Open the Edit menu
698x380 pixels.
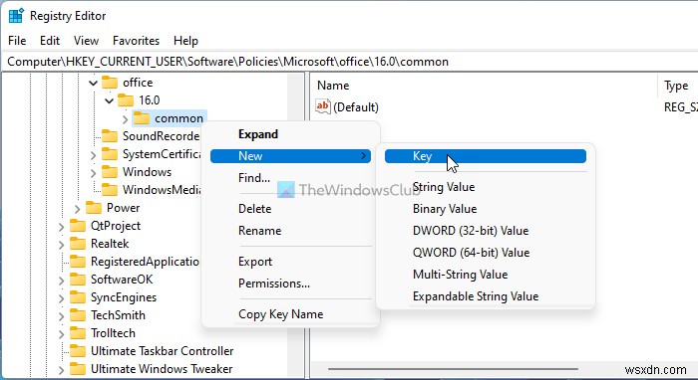click(x=50, y=41)
